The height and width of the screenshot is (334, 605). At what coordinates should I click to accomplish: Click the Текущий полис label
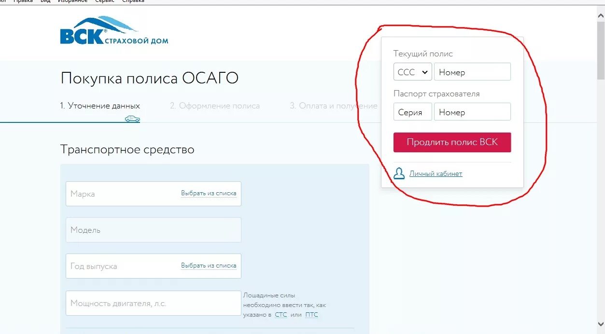tap(423, 54)
